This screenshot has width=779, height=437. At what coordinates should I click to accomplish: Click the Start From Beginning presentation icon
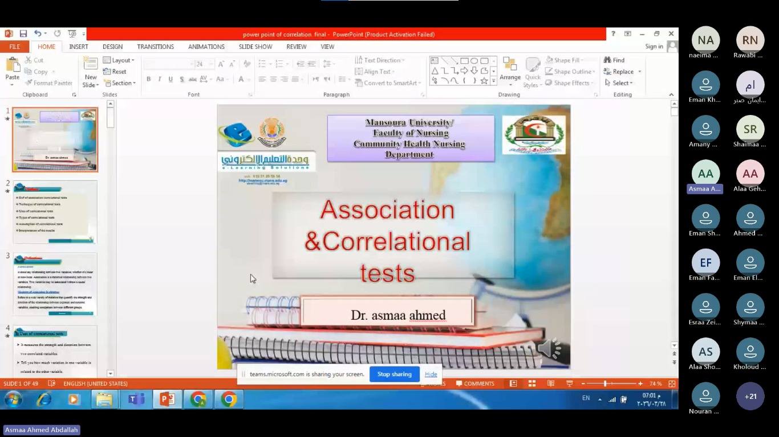coord(72,34)
